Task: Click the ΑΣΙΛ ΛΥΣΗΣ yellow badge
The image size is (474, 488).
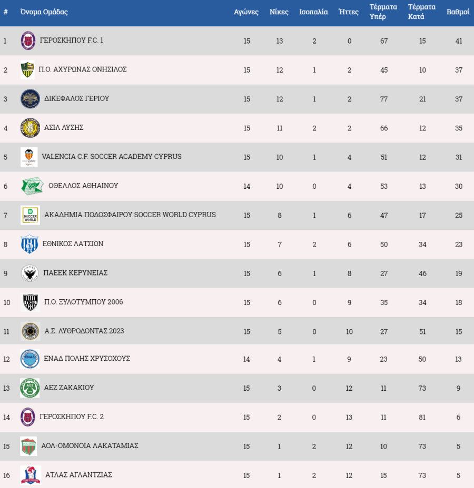Action: pyautogui.click(x=30, y=128)
